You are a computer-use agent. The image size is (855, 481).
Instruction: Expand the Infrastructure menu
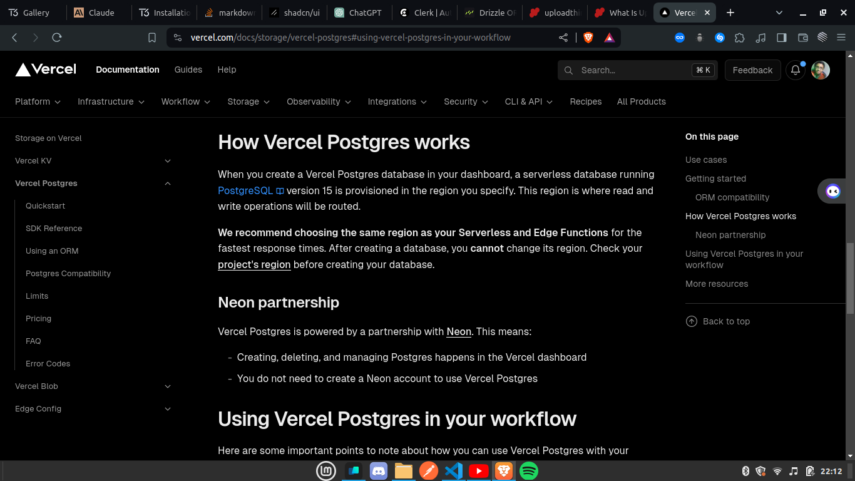[x=111, y=101]
